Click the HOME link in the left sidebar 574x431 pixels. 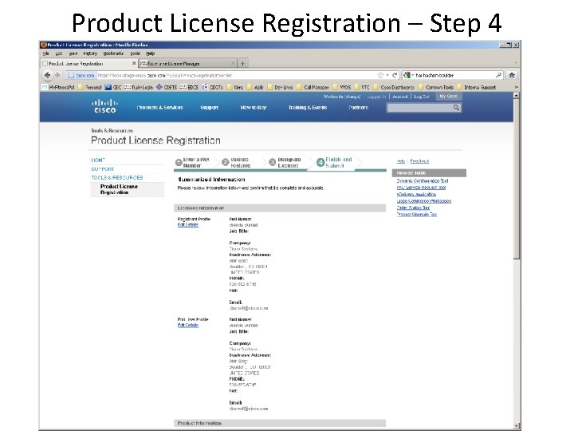tap(98, 160)
